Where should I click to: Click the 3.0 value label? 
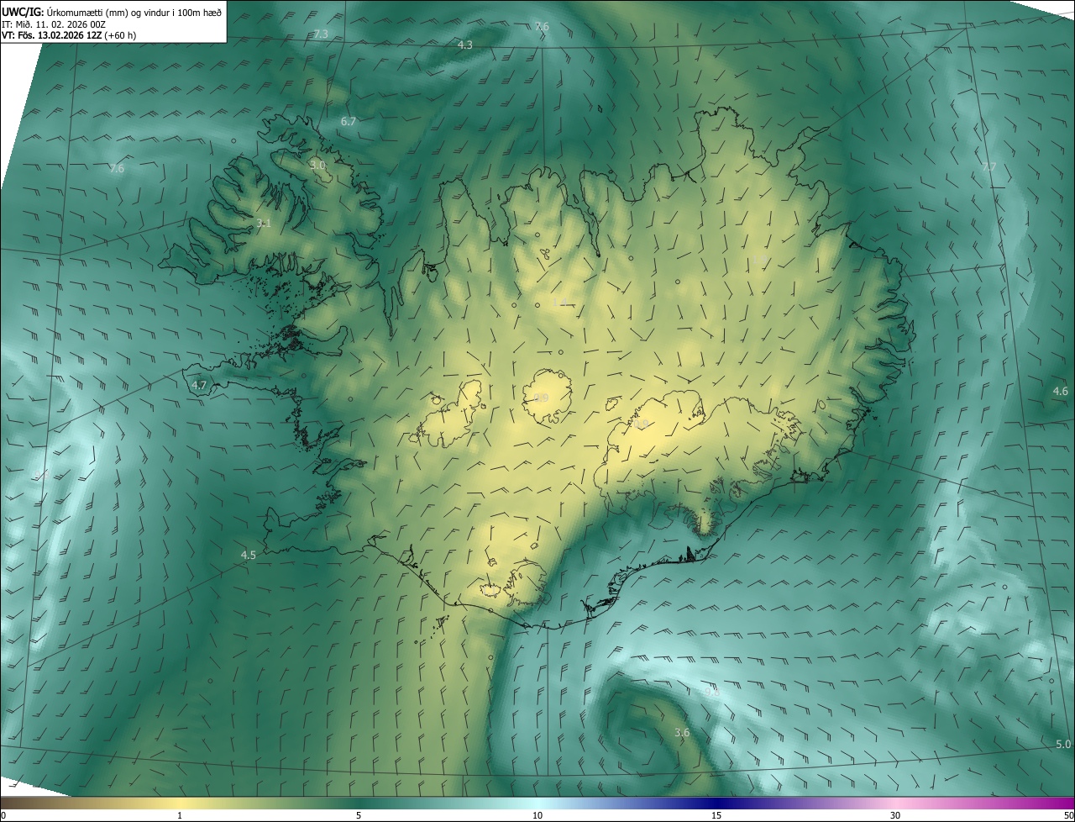[x=317, y=165]
